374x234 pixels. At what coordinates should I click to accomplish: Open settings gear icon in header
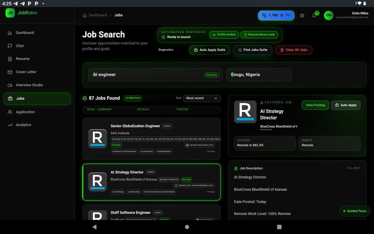302,15
